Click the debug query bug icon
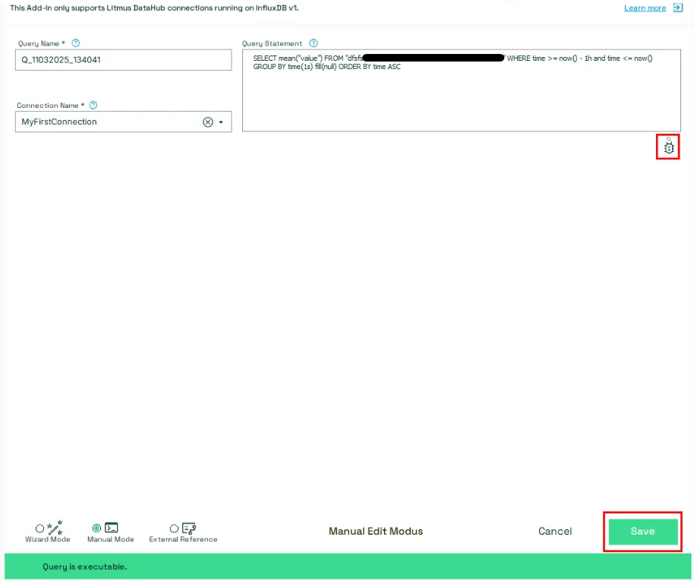This screenshot has width=694, height=581. point(668,147)
